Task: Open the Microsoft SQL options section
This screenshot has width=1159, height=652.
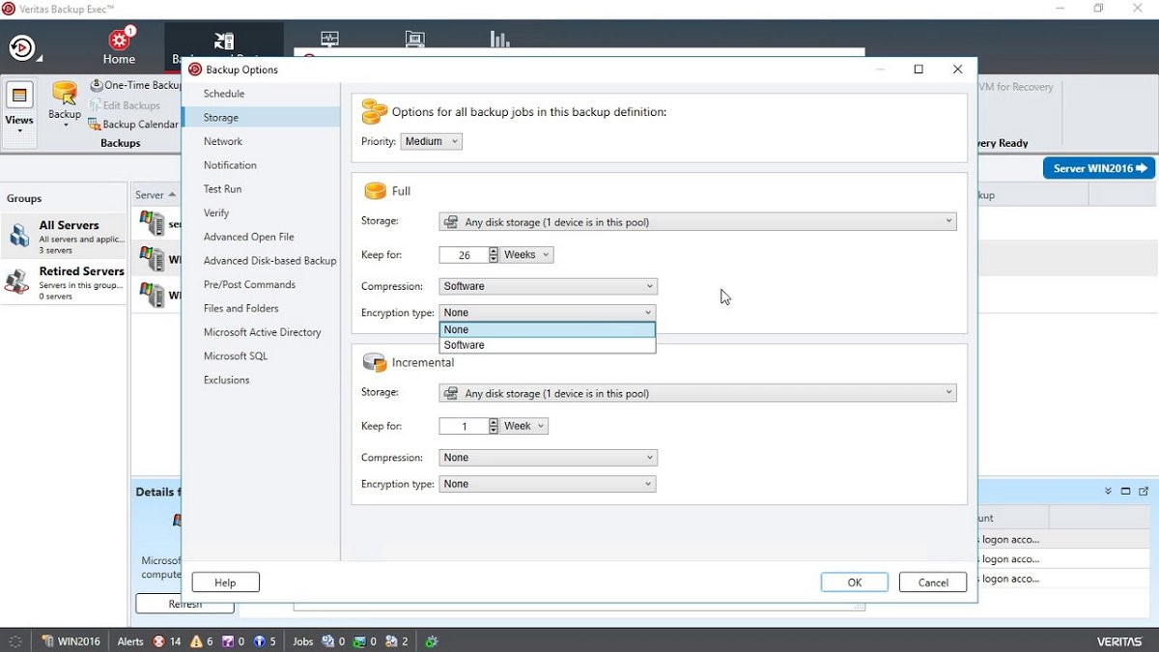Action: [236, 356]
